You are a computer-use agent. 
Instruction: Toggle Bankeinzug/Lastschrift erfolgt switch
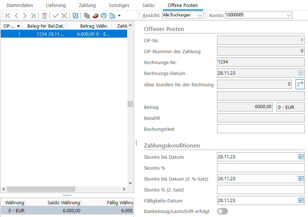222,211
